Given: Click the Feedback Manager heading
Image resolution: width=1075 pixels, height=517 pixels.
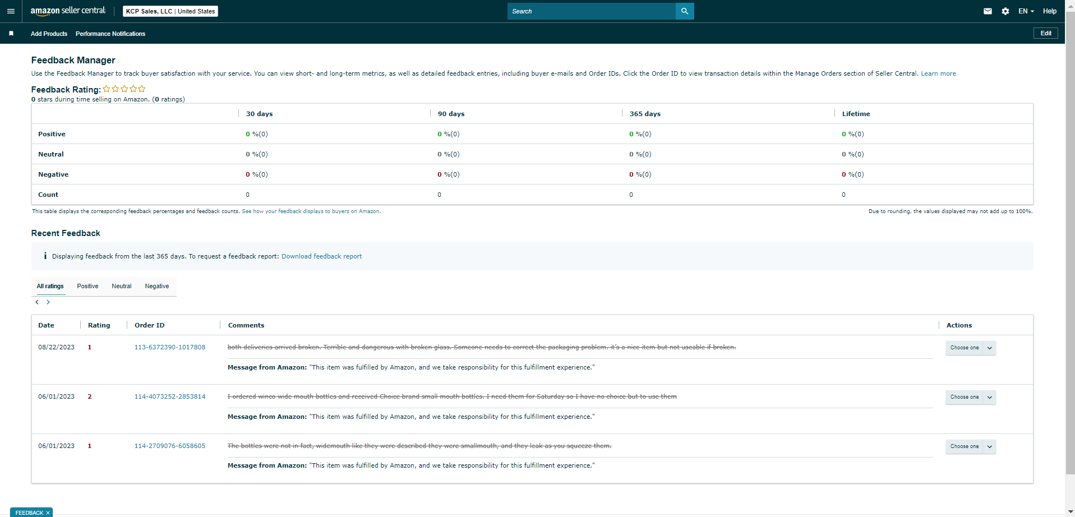Looking at the screenshot, I should [x=73, y=60].
